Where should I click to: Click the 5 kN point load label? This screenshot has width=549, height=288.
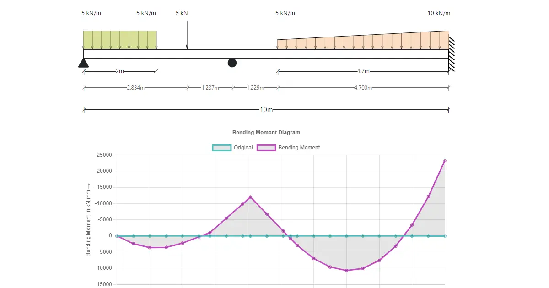182,13
